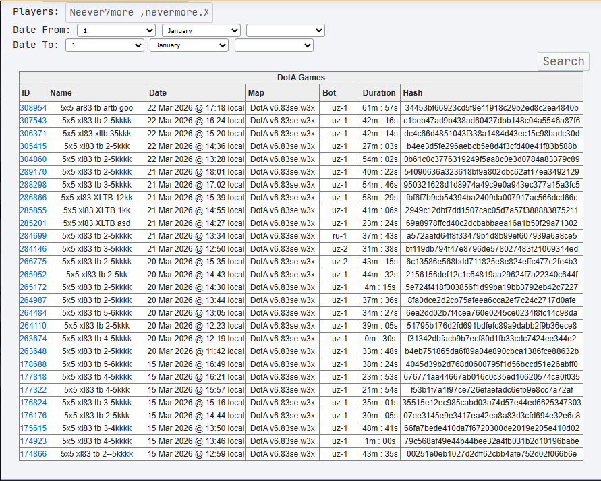The height and width of the screenshot is (481, 601).
Task: Click date '20 Mar 2026 @ 15:35 local'
Action: pos(196,262)
